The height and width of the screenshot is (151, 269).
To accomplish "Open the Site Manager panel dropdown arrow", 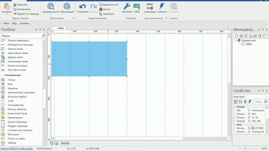I will (259, 30).
